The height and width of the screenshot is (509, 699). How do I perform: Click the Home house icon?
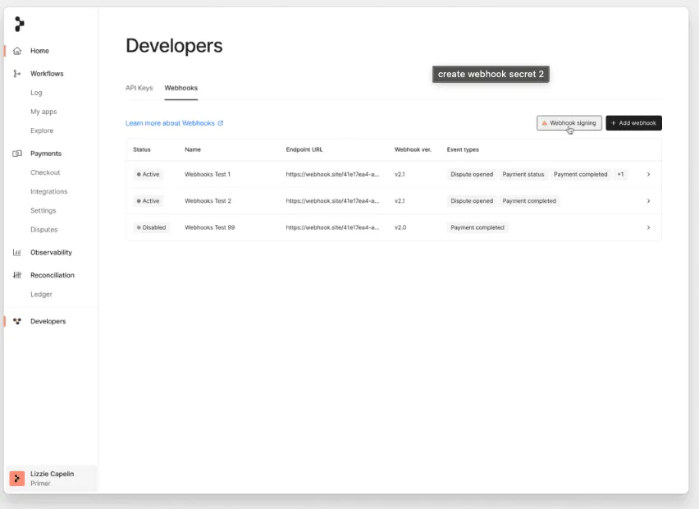(17, 51)
